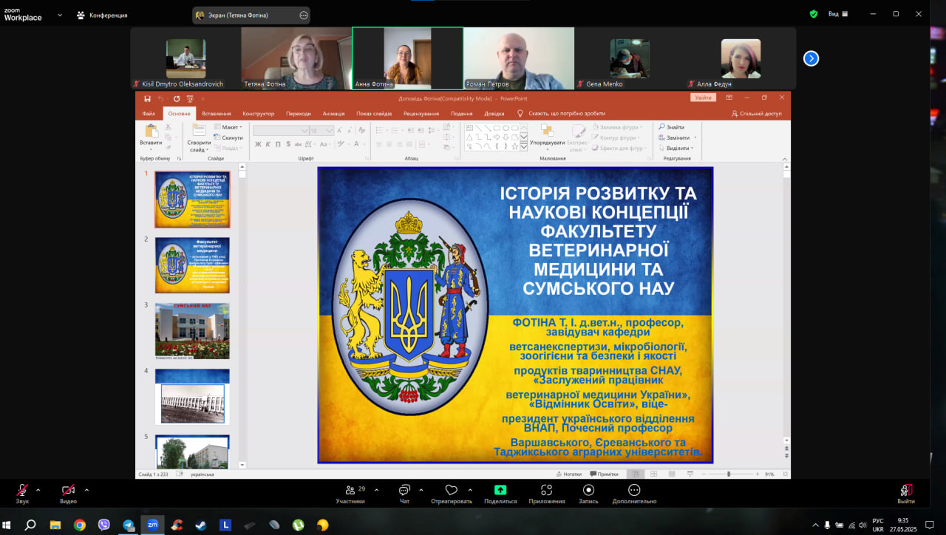Toggle the Нотатки notes pane
Viewport: 946px width, 535px height.
[569, 474]
